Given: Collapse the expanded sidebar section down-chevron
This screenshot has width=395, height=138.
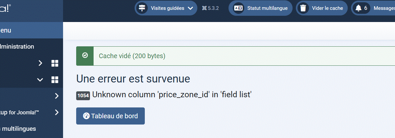Looking at the screenshot, I should pyautogui.click(x=40, y=80).
